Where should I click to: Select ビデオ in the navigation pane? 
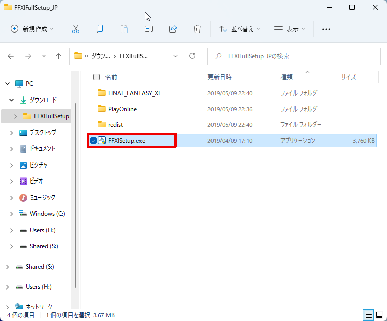coord(37,181)
